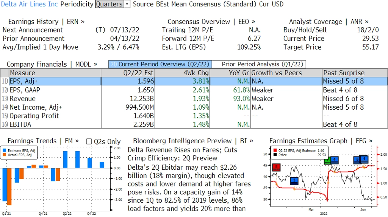Click the YoY Gr column header
388x217 pixels.
(230, 73)
